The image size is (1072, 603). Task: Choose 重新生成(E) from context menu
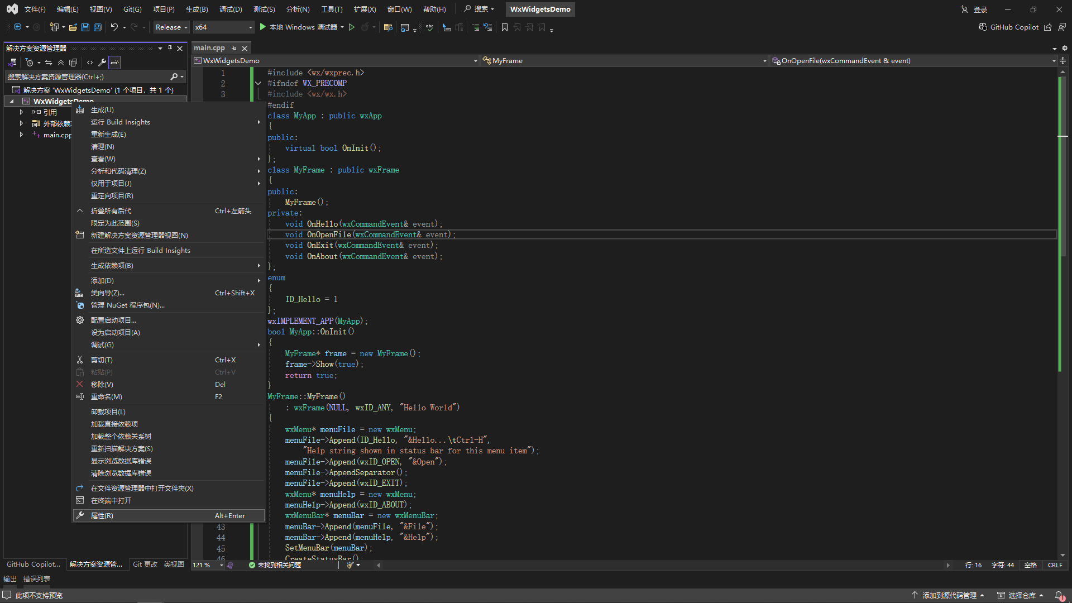pos(108,135)
